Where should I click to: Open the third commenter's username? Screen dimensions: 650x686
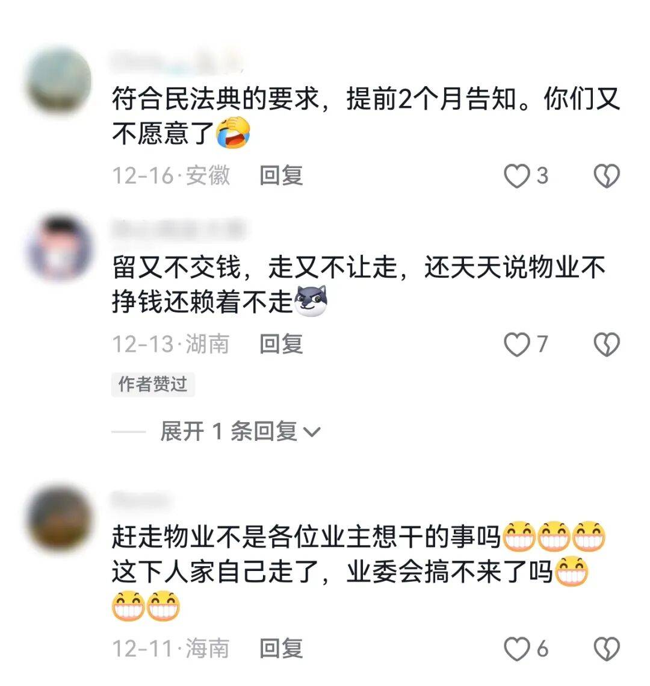140,500
